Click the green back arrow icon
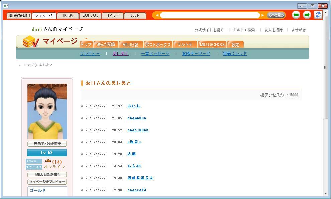331x199 pixels. [296, 15]
